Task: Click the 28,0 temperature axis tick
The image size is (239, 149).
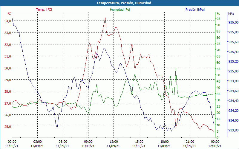Action: (x=8, y=91)
